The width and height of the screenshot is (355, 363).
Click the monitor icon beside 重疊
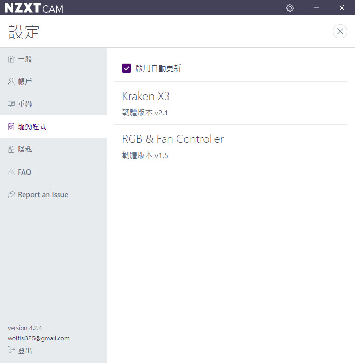point(11,104)
